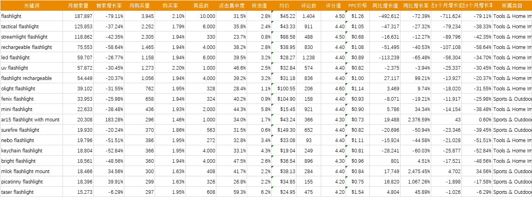Select the 月搜索量 header cell

pos(78,6)
